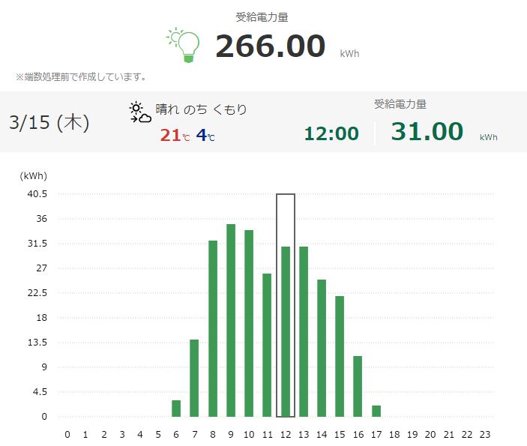Click the total 266.00 kWh value
Image resolution: width=527 pixels, height=446 pixels.
click(287, 46)
